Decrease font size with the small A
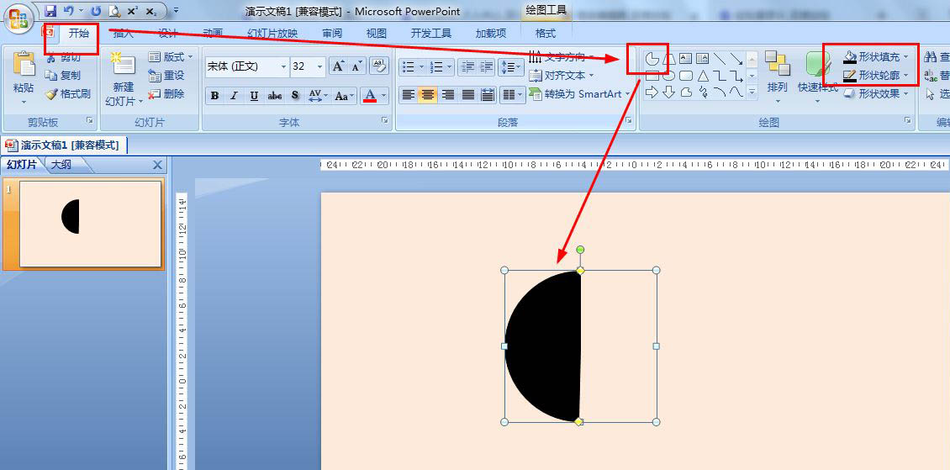 pos(356,66)
